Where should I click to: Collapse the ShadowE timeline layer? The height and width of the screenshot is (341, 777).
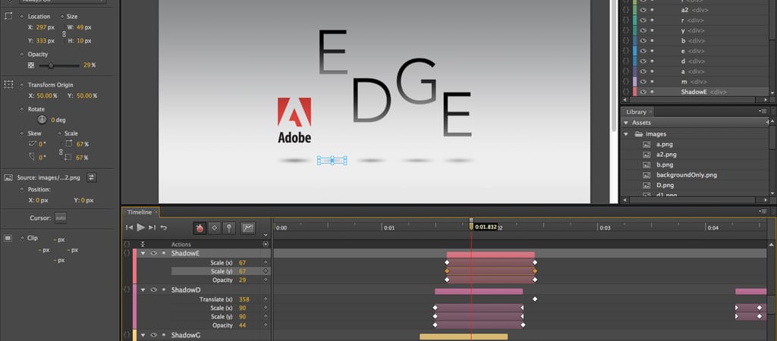click(x=143, y=253)
